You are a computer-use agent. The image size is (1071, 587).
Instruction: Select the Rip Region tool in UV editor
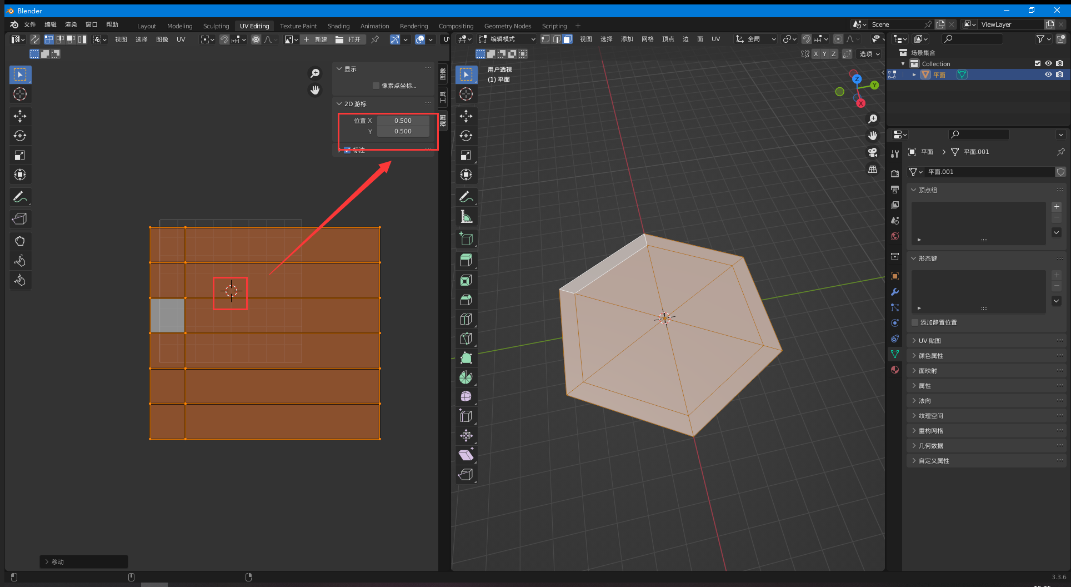coord(20,219)
